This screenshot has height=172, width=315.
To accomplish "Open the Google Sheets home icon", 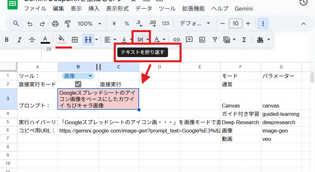I will coord(13,4).
